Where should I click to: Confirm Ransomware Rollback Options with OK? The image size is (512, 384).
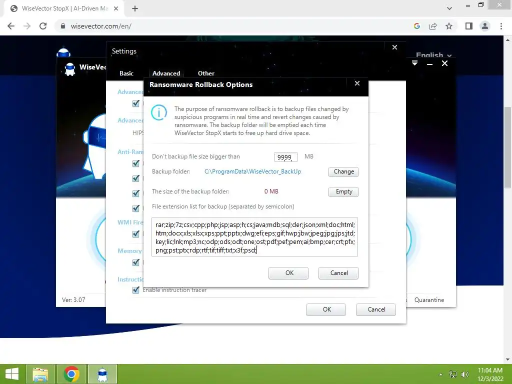coord(288,273)
